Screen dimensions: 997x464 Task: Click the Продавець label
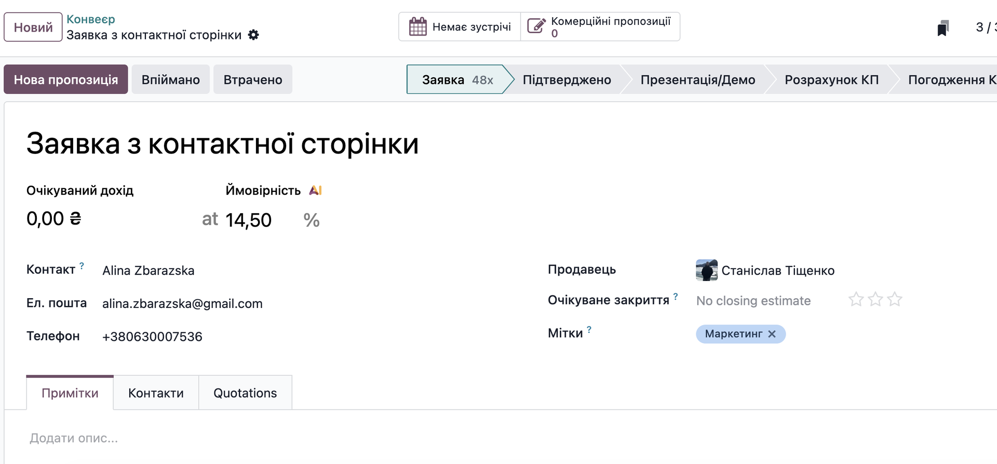tap(582, 270)
